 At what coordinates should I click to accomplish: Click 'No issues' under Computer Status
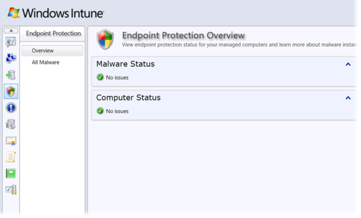pyautogui.click(x=117, y=111)
